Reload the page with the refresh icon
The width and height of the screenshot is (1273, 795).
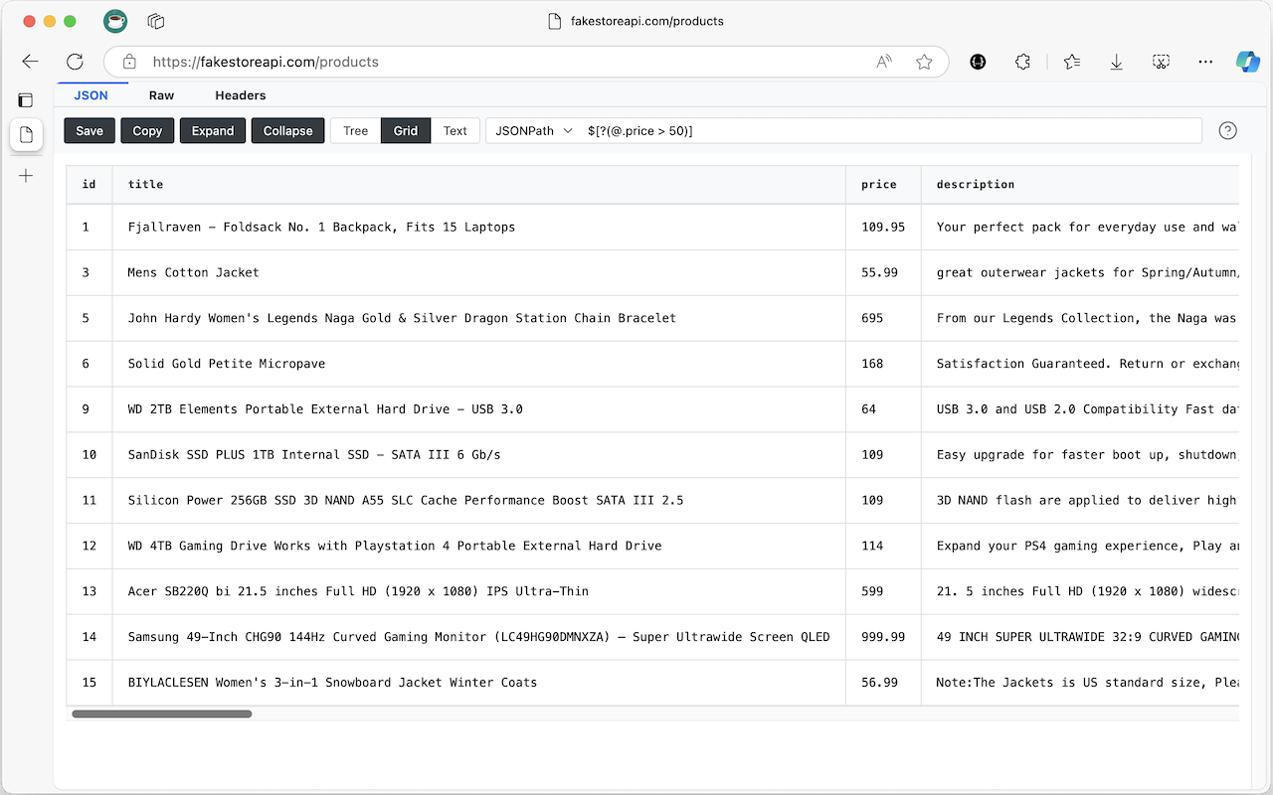click(75, 62)
